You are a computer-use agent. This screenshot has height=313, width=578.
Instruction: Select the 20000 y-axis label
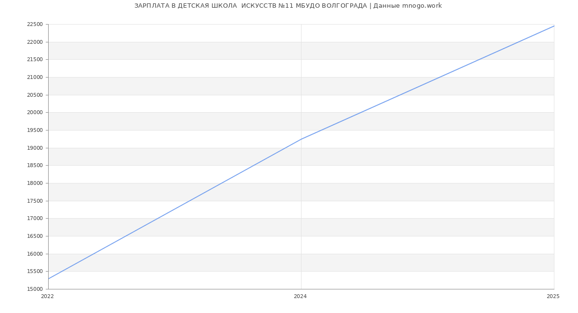pos(35,113)
